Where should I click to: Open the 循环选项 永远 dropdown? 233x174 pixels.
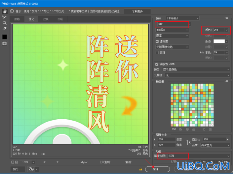coord(199,156)
